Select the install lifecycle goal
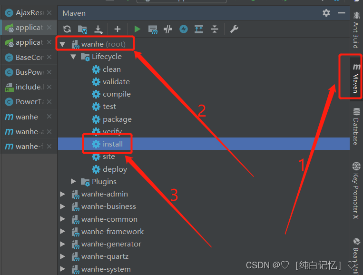 (x=113, y=144)
